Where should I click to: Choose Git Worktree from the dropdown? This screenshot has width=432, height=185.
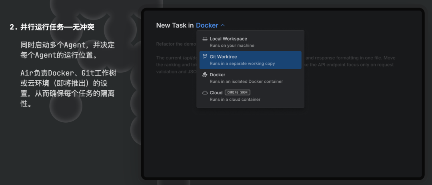[x=250, y=60]
